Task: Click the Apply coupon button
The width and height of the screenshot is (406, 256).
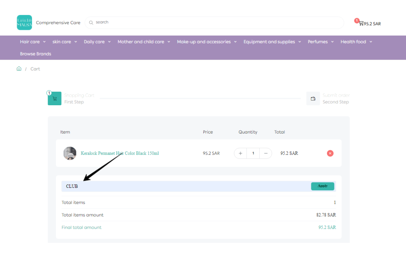Action: (322, 186)
